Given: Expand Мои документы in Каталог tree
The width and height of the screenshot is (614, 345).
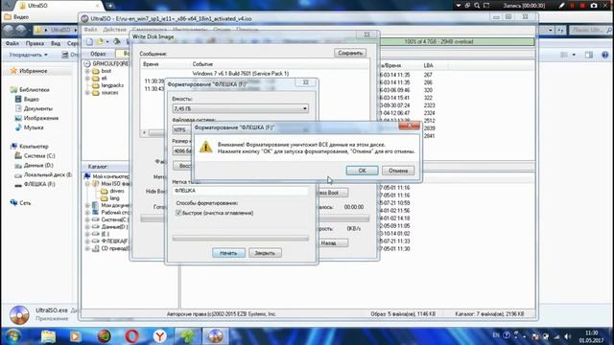Looking at the screenshot, I should (x=87, y=205).
